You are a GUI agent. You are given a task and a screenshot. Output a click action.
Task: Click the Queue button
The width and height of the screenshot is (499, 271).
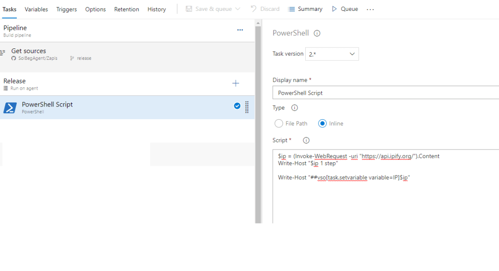click(345, 9)
